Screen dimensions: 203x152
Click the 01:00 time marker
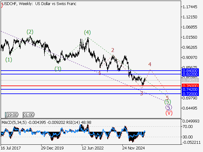point(29,115)
